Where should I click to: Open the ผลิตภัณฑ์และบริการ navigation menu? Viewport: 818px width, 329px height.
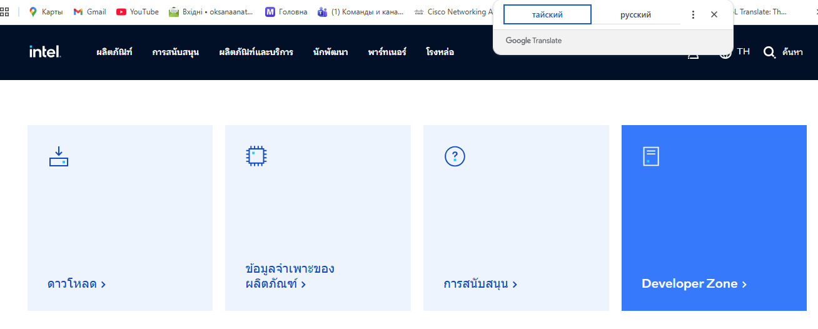click(x=256, y=53)
